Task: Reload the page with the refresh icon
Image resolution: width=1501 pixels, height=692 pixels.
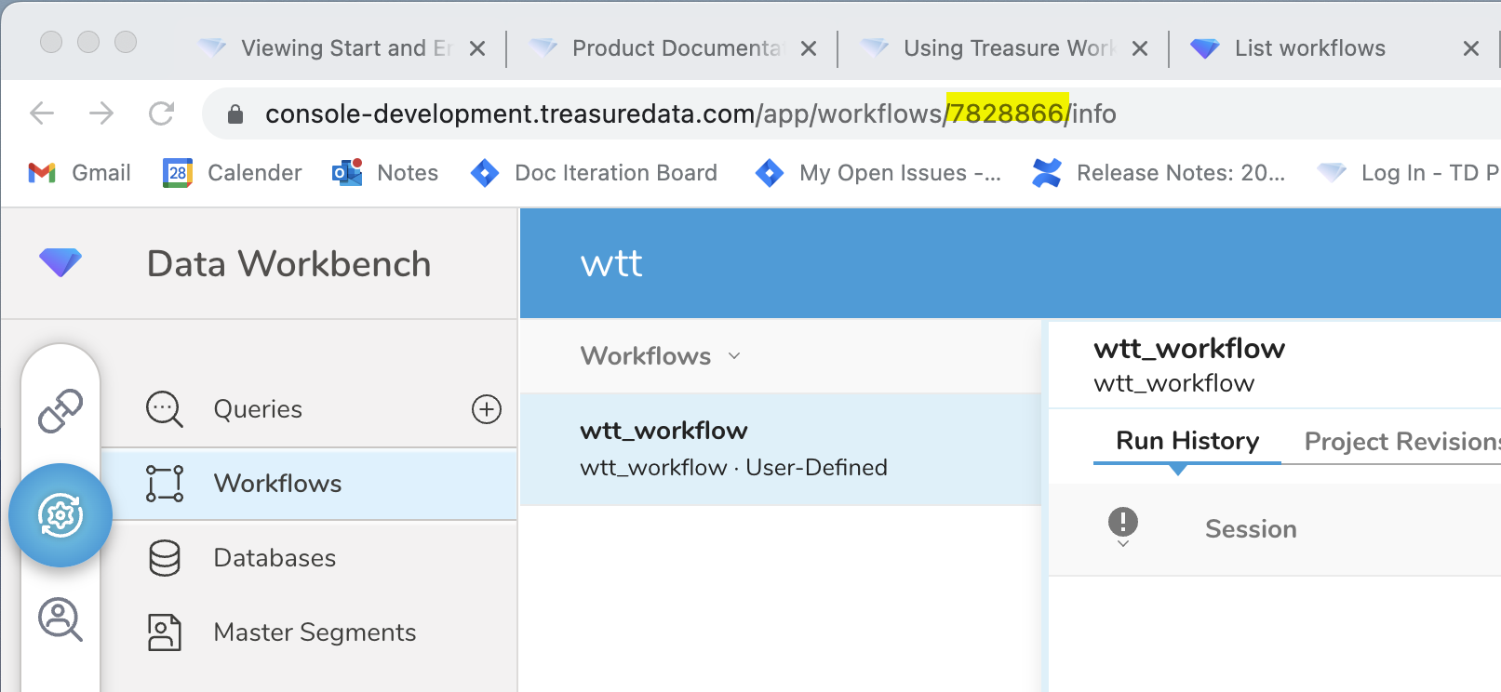Action: [162, 113]
